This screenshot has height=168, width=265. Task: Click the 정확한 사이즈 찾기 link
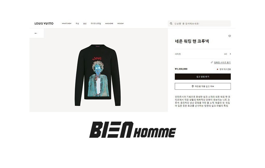[x=222, y=63]
